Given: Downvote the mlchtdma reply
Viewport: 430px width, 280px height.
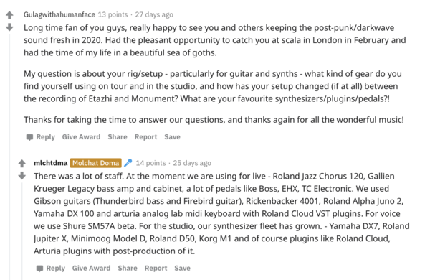Looking at the screenshot, I should (22, 175).
